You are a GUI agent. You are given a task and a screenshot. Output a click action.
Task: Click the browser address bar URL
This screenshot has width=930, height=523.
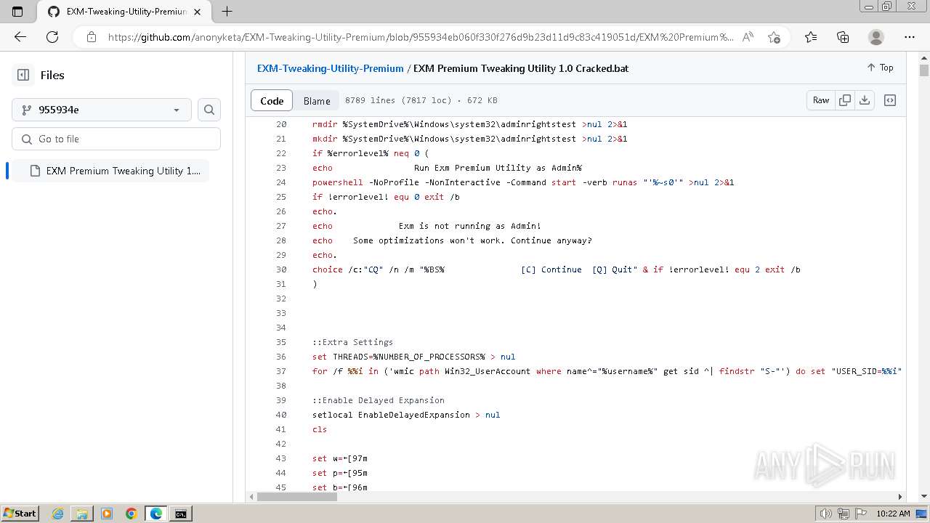[x=420, y=37]
